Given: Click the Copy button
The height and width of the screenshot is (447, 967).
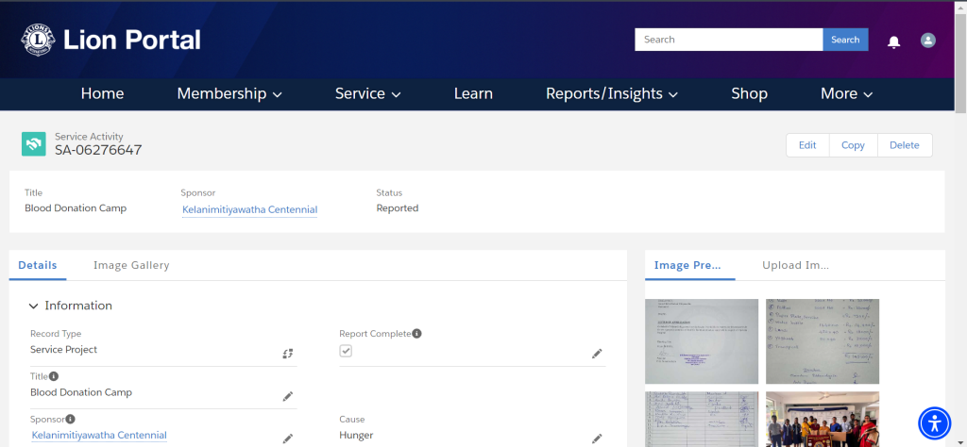Looking at the screenshot, I should pyautogui.click(x=853, y=145).
